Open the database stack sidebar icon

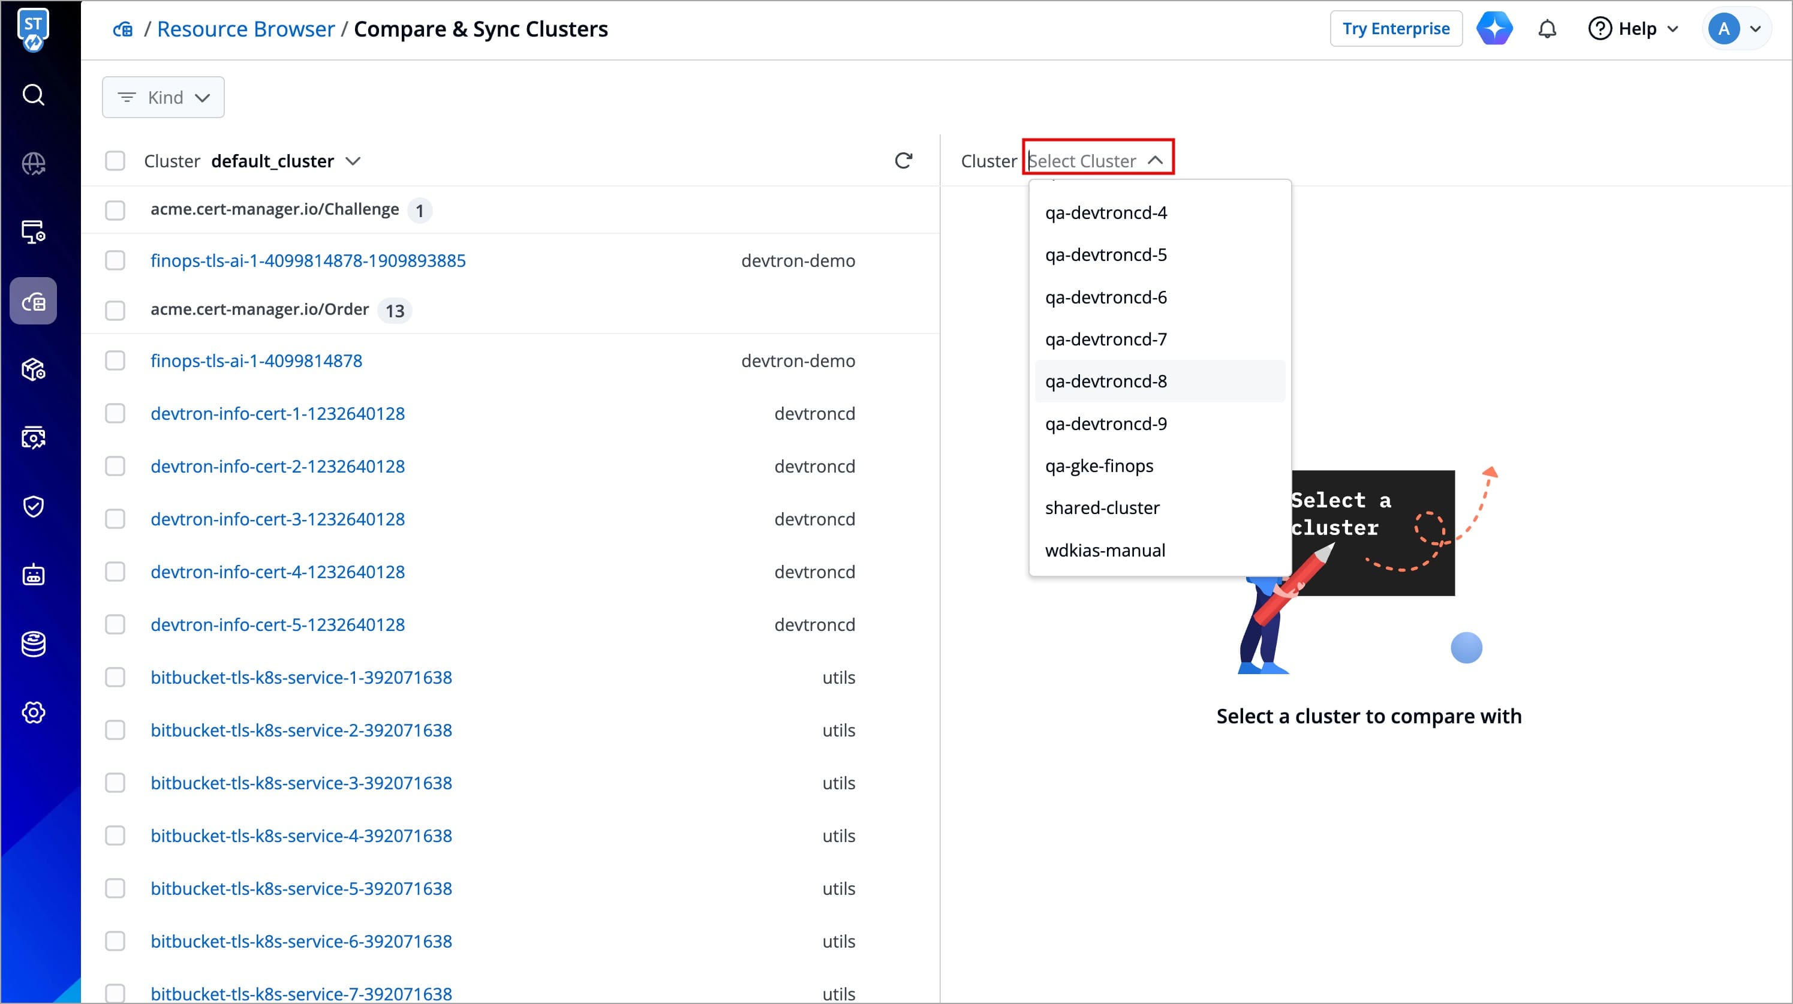coord(33,644)
